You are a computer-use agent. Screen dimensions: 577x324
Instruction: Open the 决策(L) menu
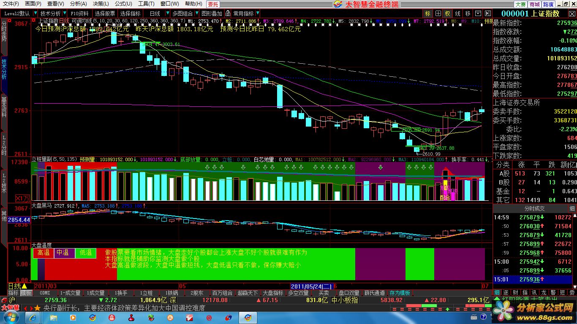tap(101, 4)
